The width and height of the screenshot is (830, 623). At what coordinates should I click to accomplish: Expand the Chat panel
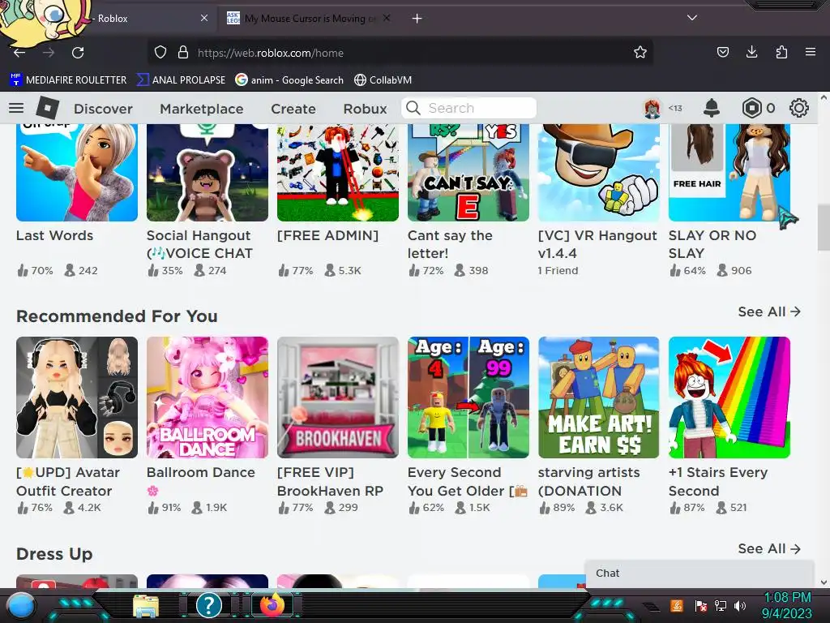click(x=699, y=574)
